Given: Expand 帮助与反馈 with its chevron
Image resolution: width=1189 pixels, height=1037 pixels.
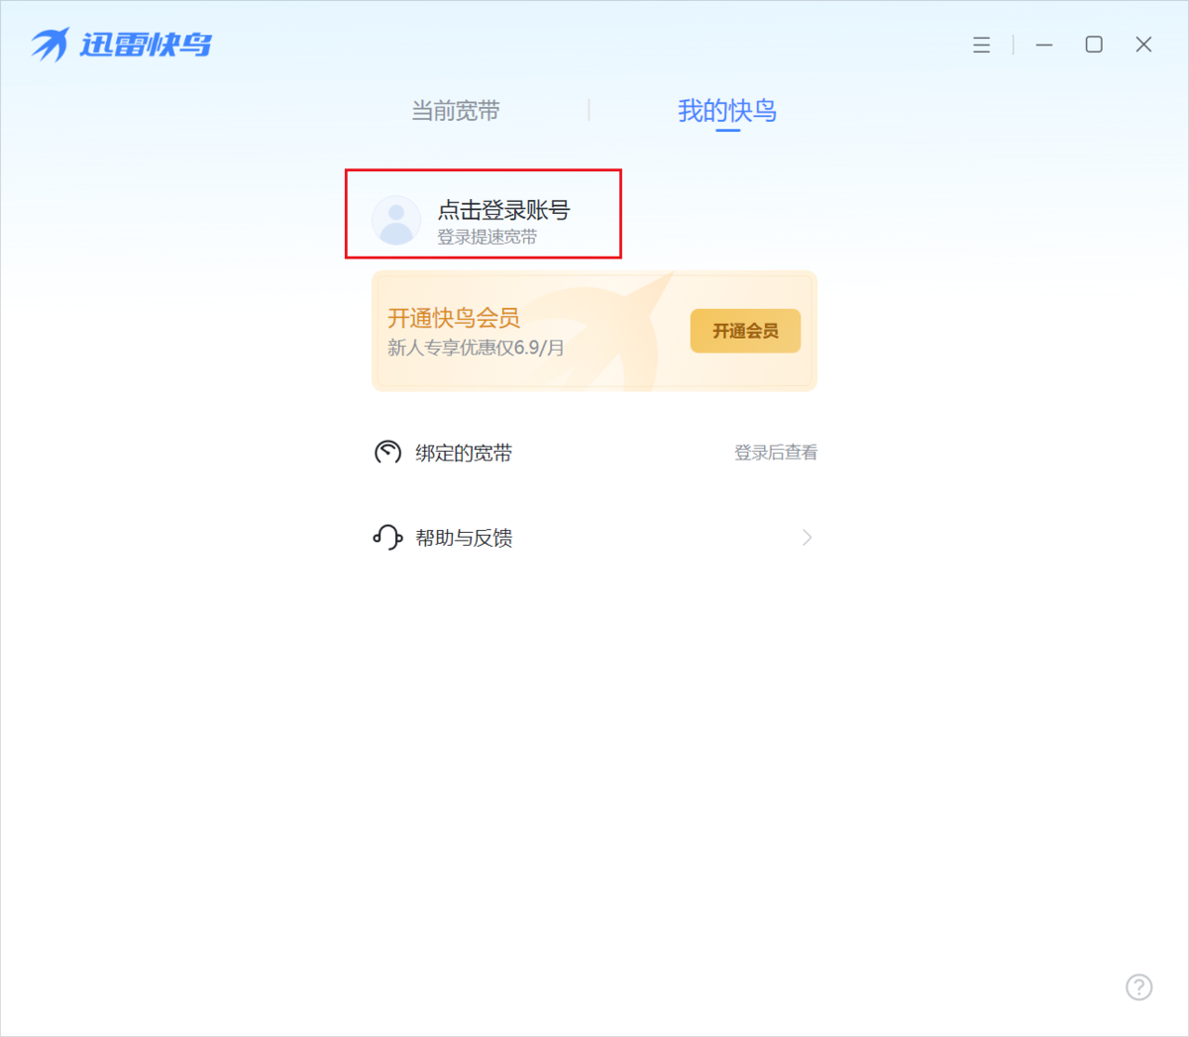Looking at the screenshot, I should pos(807,537).
